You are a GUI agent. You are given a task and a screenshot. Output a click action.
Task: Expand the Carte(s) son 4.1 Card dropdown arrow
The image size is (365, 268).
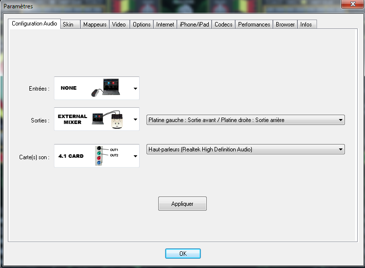135,156
